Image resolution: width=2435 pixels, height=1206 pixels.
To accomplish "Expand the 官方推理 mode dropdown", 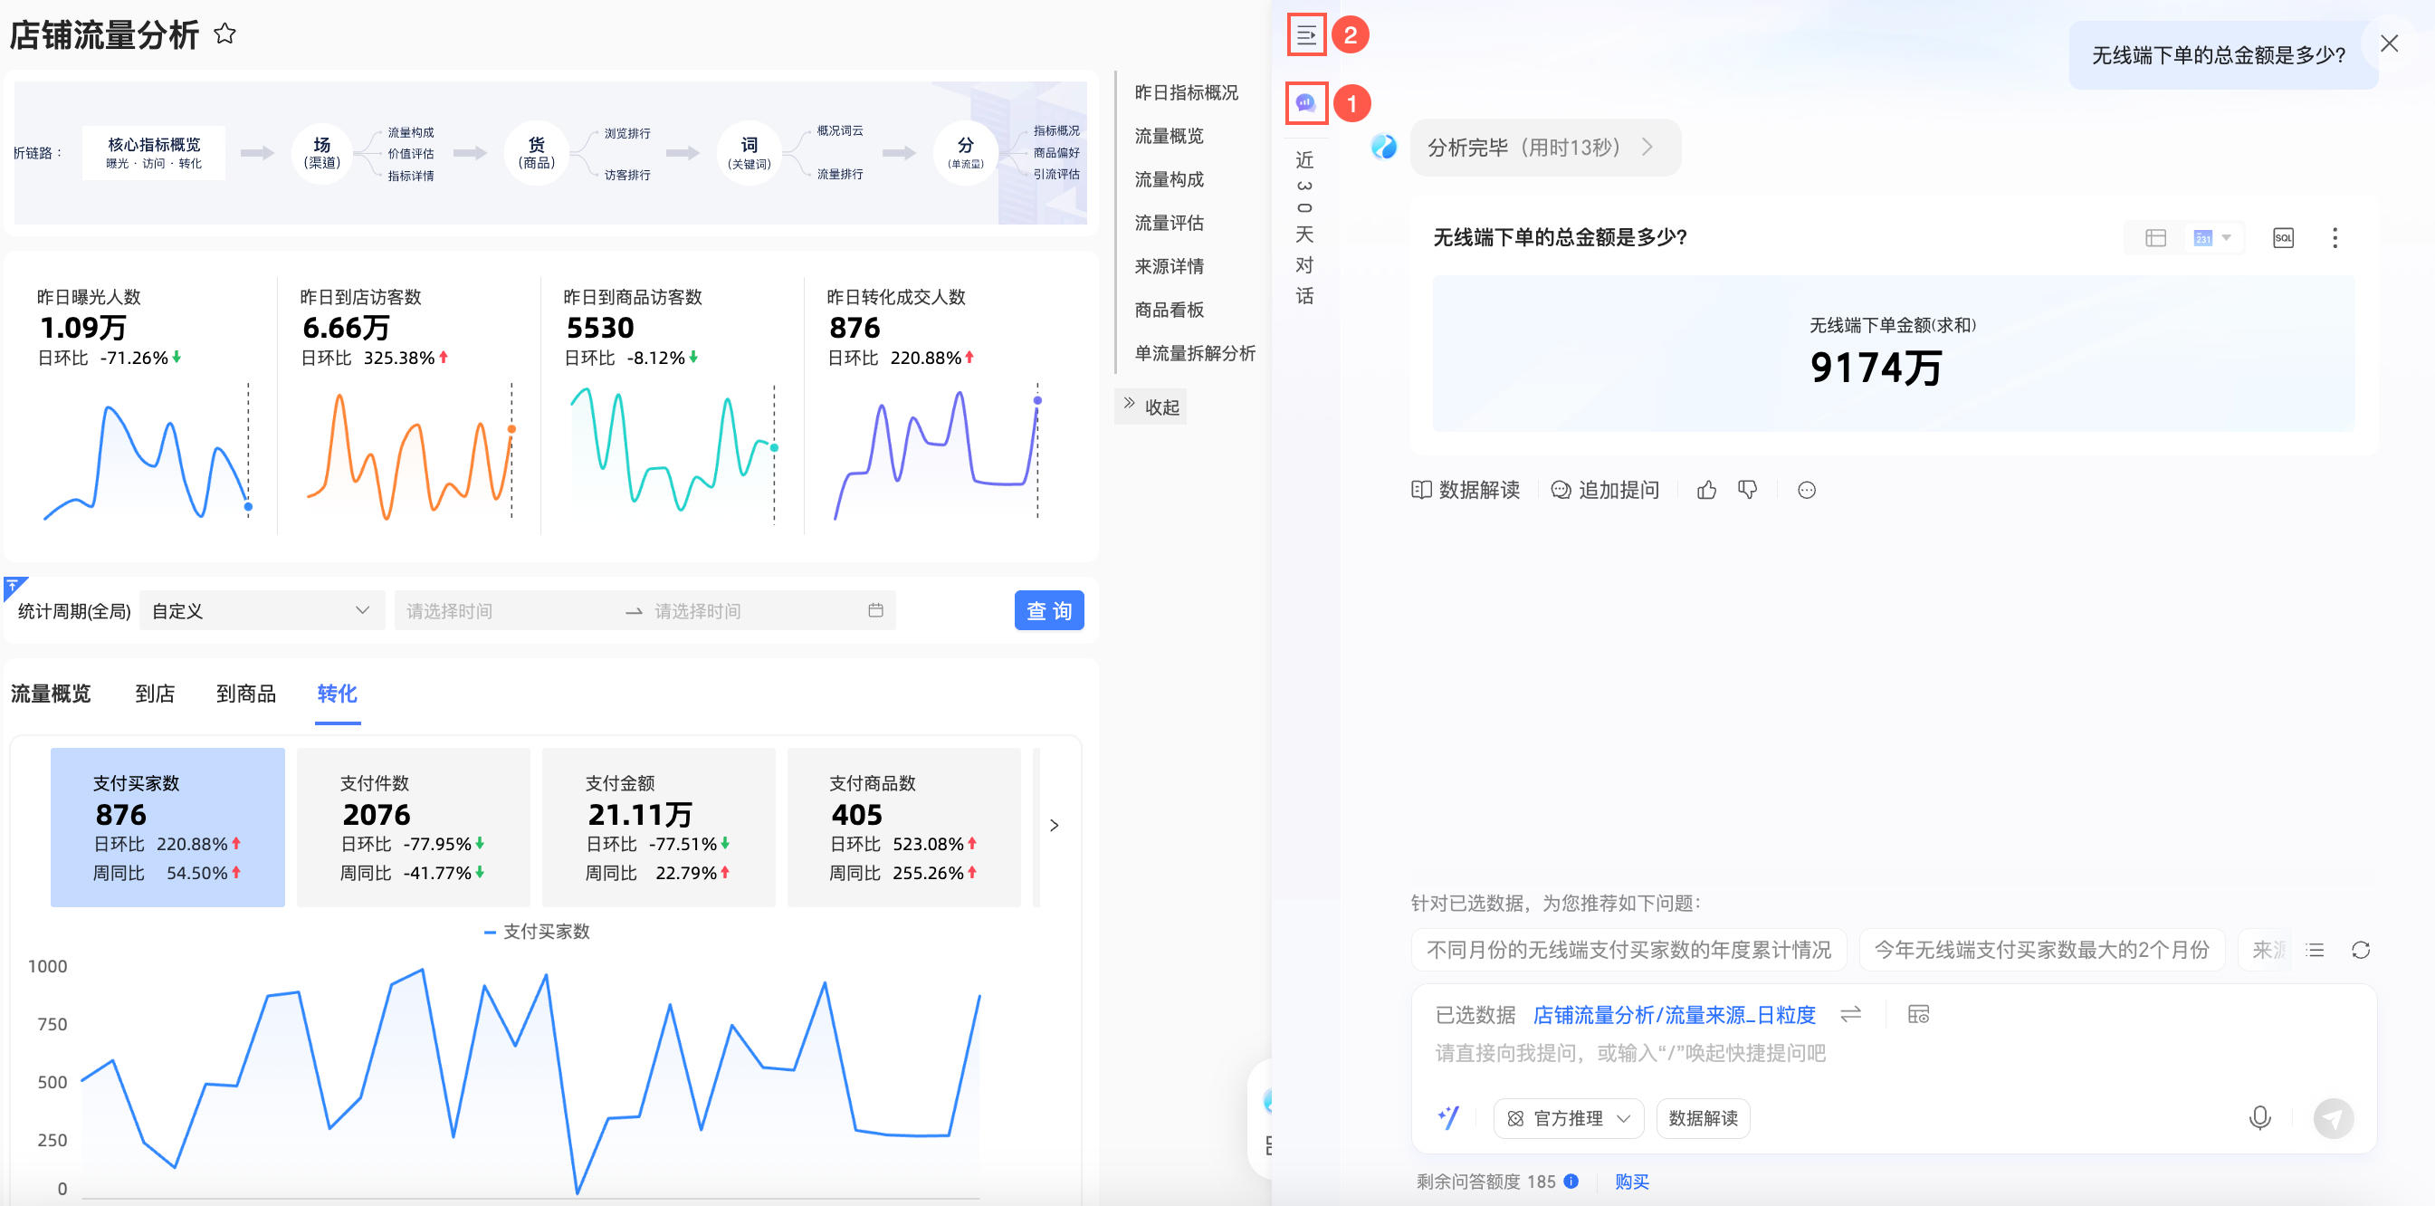I will 1568,1118.
